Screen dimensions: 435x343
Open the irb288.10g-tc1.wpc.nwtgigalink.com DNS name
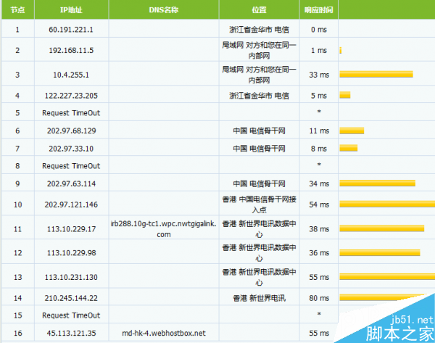pos(164,229)
